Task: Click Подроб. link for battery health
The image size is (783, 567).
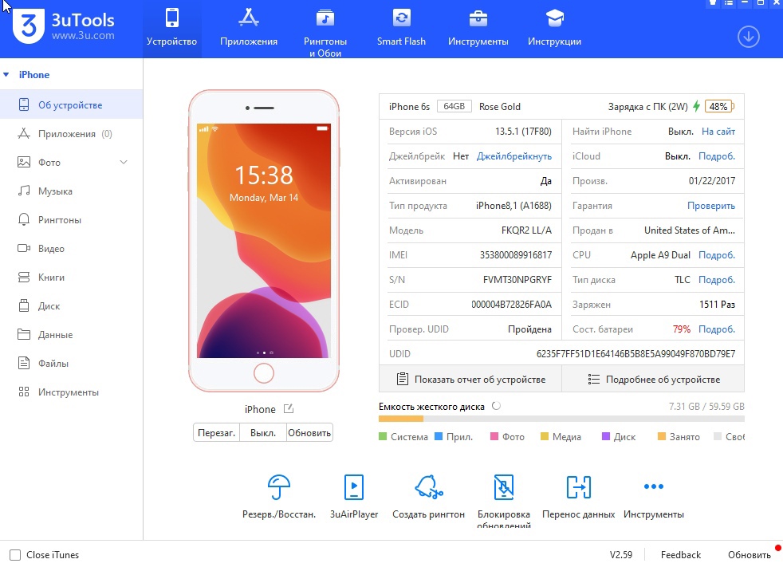Action: coord(717,329)
